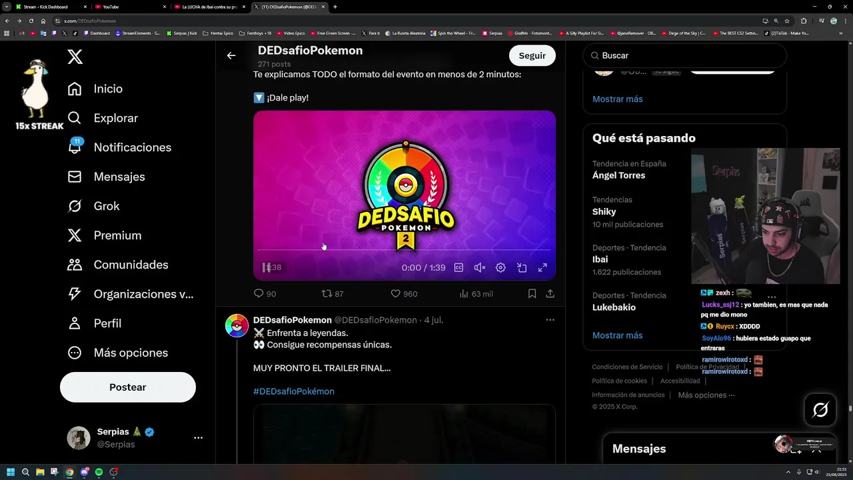This screenshot has width=853, height=480.
Task: Expand footer Más opciones menu
Action: pyautogui.click(x=706, y=395)
